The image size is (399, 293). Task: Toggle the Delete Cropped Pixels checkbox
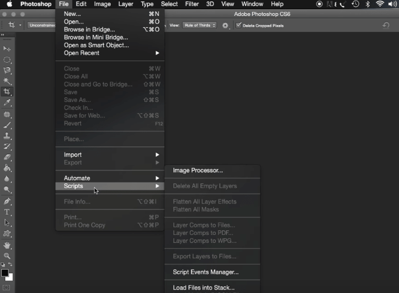tap(239, 26)
